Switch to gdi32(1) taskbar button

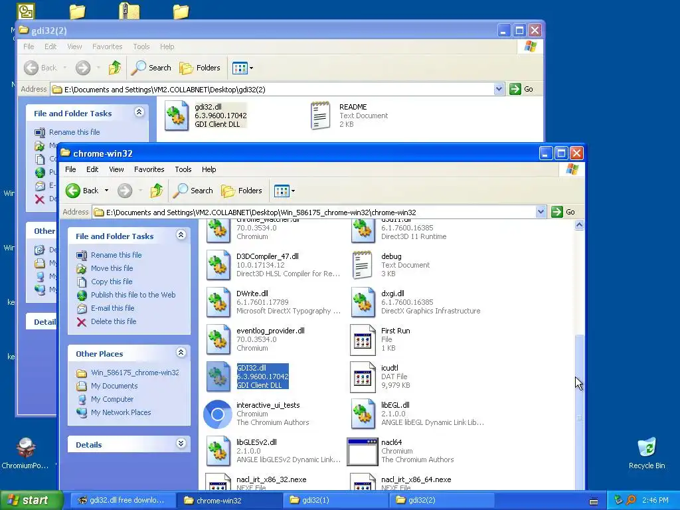point(334,500)
